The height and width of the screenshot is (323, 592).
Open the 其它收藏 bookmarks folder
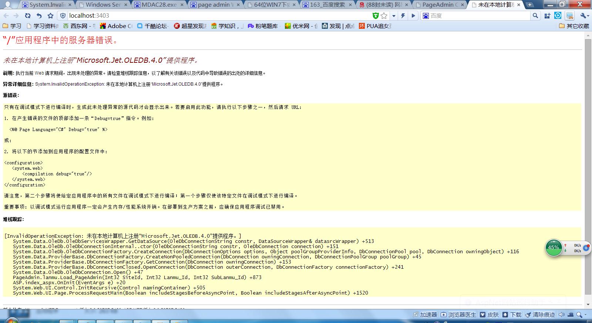574,26
